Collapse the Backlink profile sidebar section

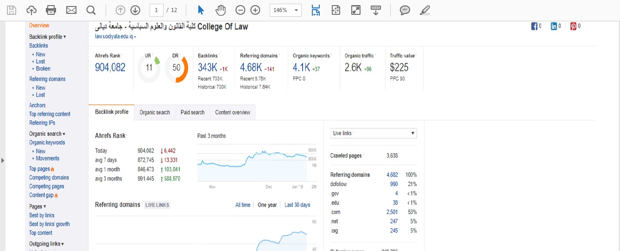[47, 37]
